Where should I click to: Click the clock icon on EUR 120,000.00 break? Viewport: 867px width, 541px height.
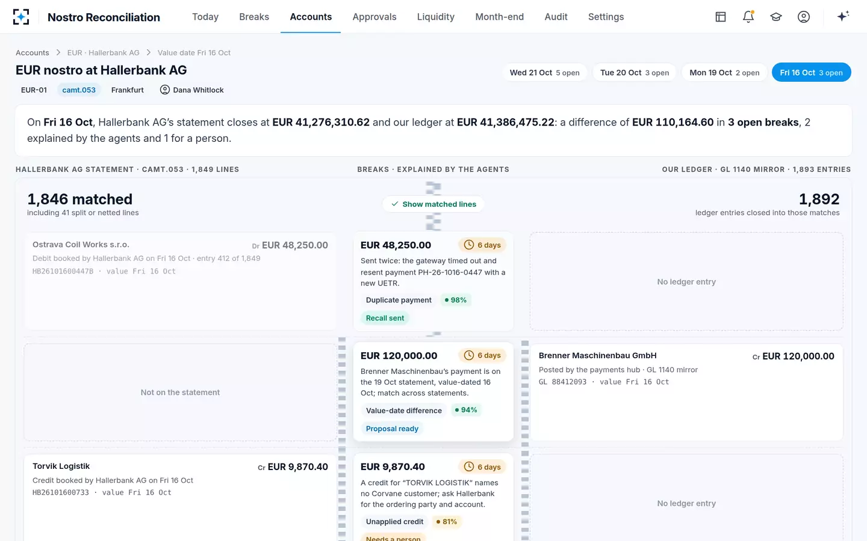click(x=468, y=355)
